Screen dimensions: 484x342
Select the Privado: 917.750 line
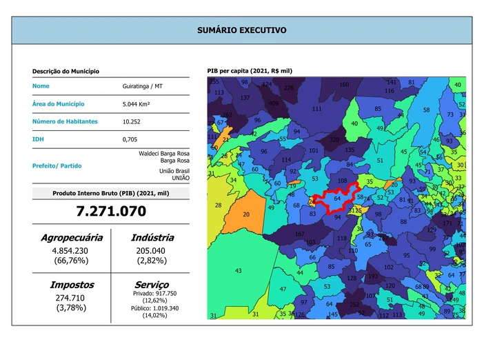click(x=154, y=293)
